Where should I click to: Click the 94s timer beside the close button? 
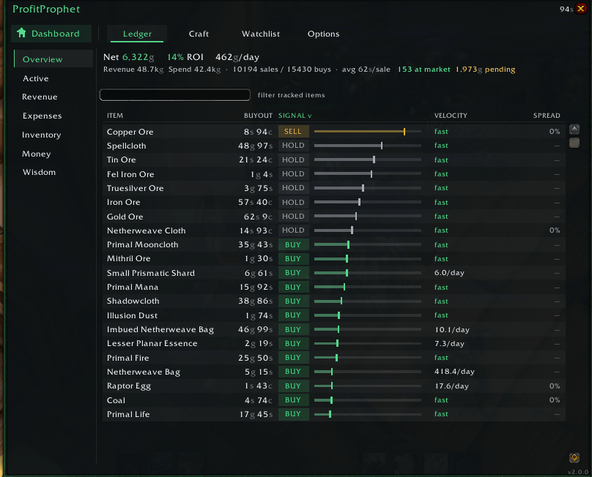tap(566, 9)
